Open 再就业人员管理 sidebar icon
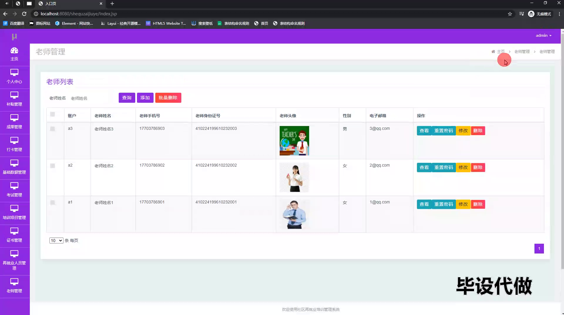564x315 pixels. point(14,253)
